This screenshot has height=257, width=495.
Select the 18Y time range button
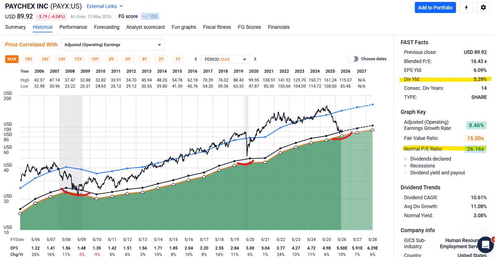[x=28, y=59]
